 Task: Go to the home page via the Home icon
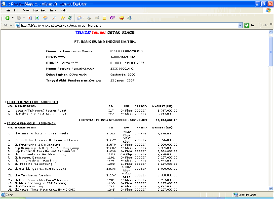tap(45, 18)
